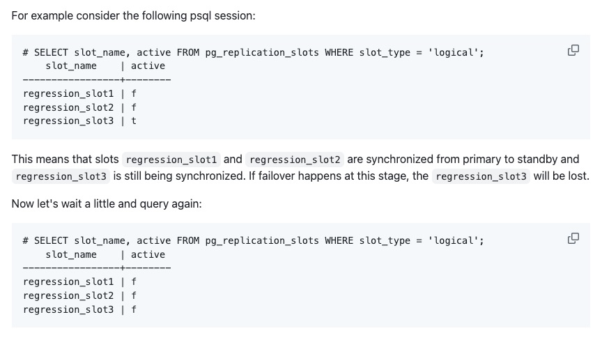
Task: Copy the second psql code block
Action: point(573,238)
